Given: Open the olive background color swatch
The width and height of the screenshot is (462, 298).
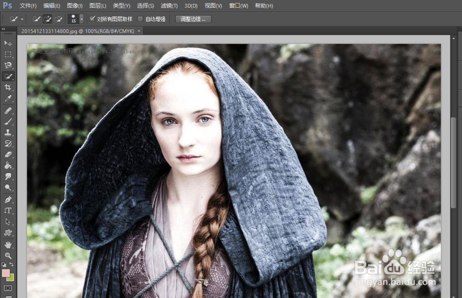Looking at the screenshot, I should coord(11,278).
